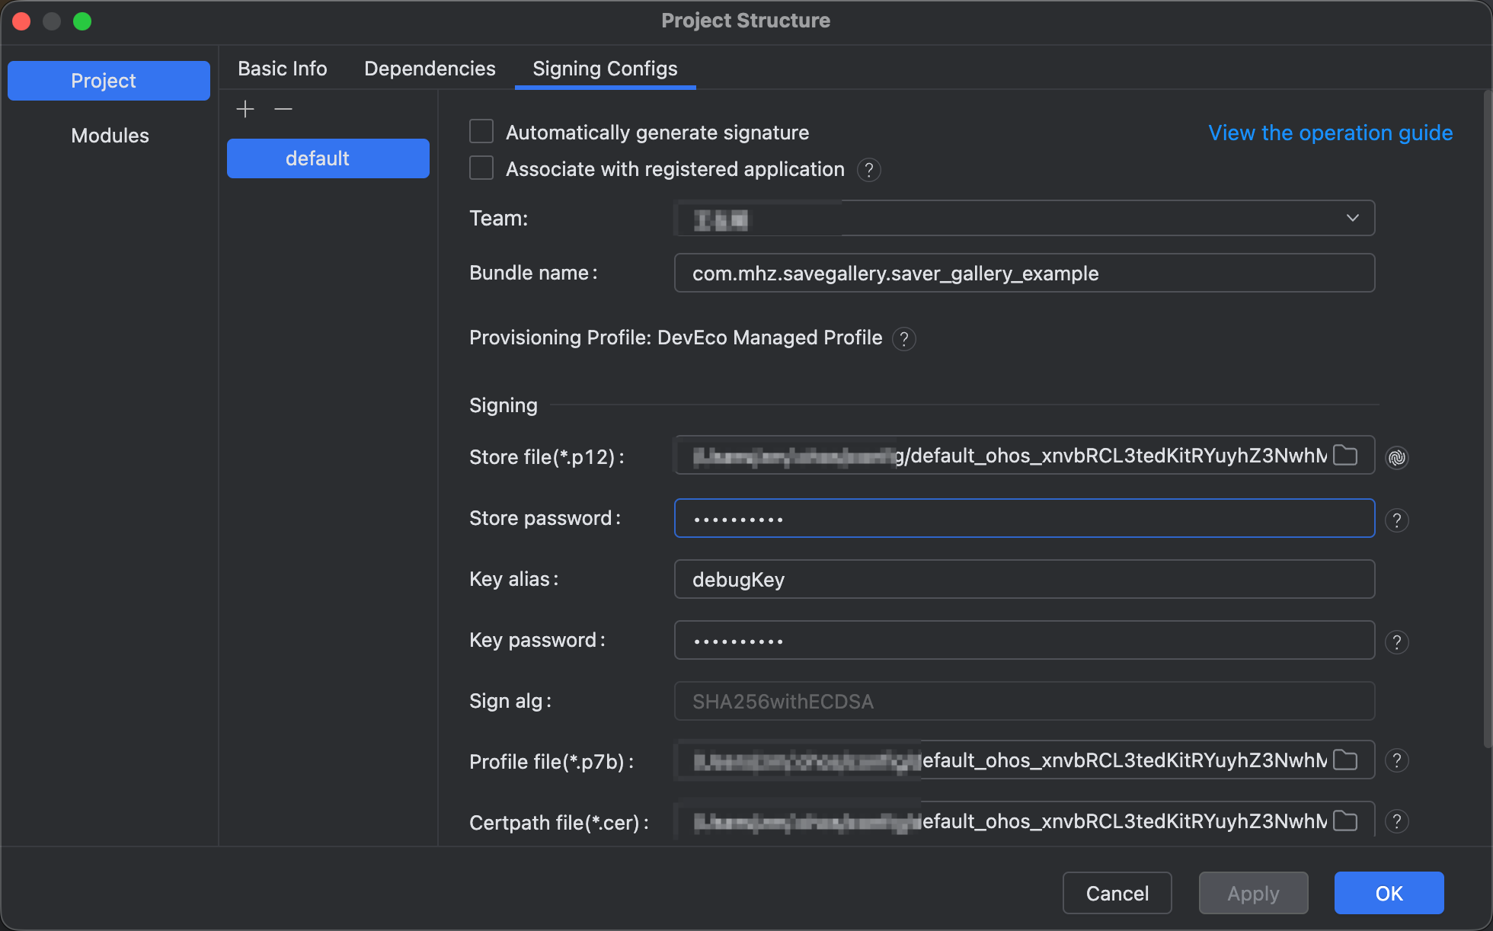Open View the operation guide link
1493x931 pixels.
(x=1330, y=133)
